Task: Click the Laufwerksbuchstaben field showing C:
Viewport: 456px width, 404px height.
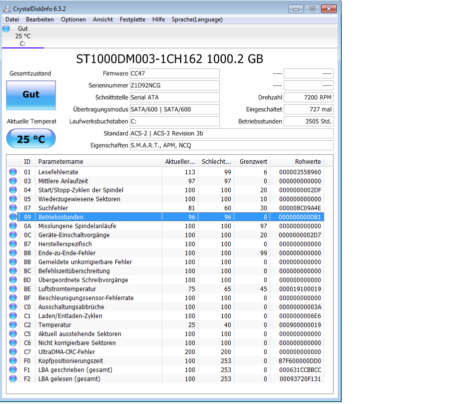Action: pyautogui.click(x=174, y=121)
